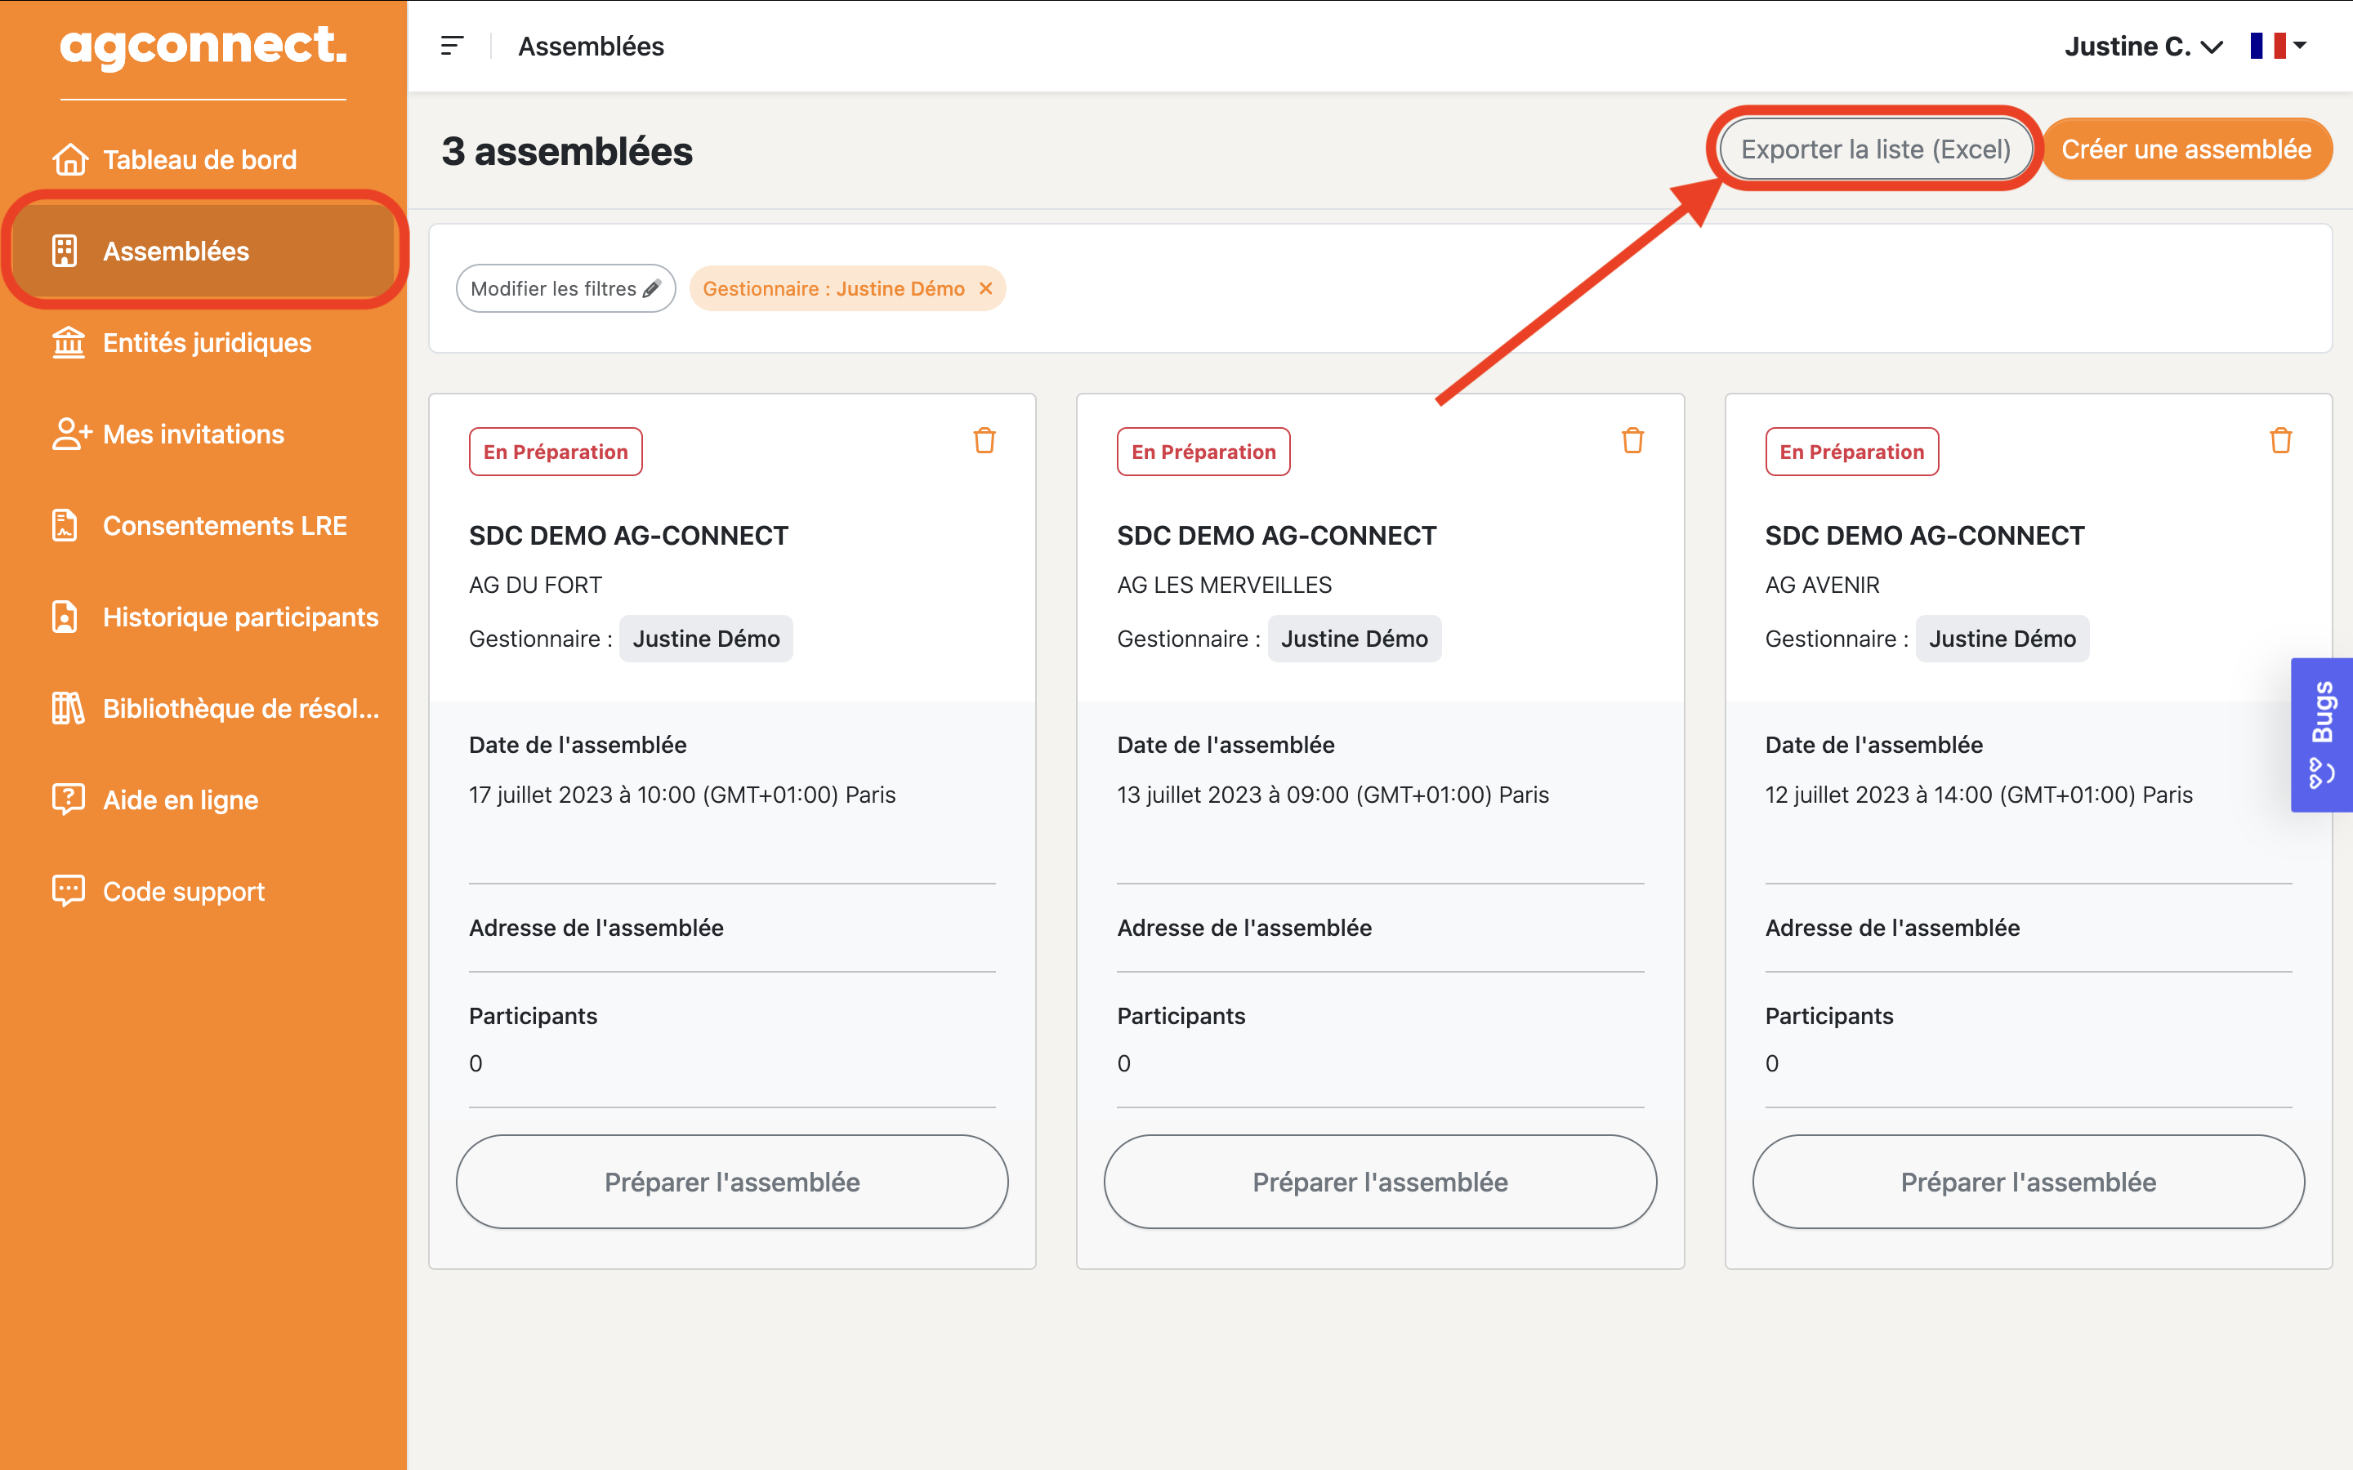Open Entités juridiques in sidebar

[x=206, y=342]
